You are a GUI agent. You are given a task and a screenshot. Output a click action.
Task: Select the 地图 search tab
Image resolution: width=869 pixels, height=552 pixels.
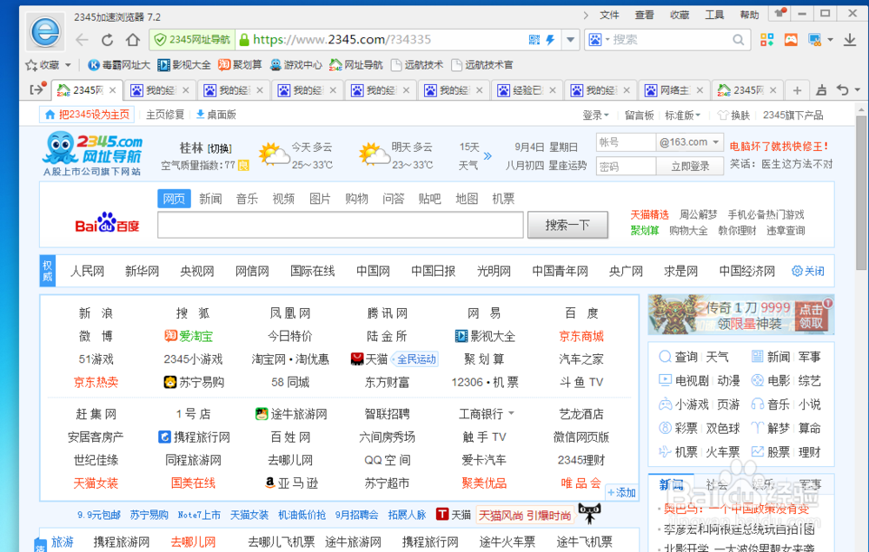(467, 199)
